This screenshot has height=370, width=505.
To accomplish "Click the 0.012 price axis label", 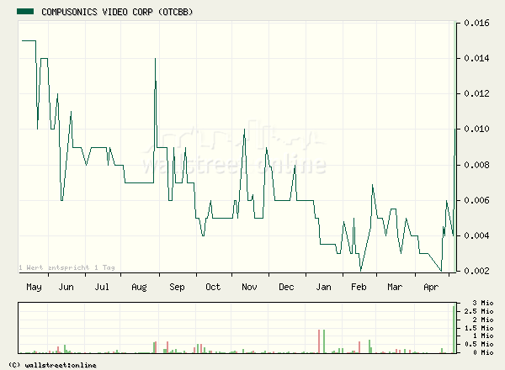I will point(476,93).
